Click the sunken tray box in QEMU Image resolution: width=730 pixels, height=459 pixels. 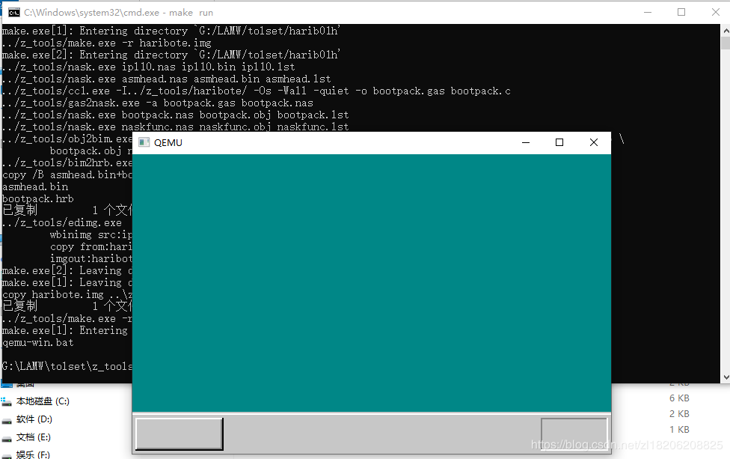[x=574, y=434]
